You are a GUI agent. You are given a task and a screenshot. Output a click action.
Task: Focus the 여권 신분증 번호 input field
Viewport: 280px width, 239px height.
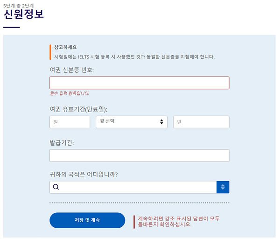coord(139,83)
